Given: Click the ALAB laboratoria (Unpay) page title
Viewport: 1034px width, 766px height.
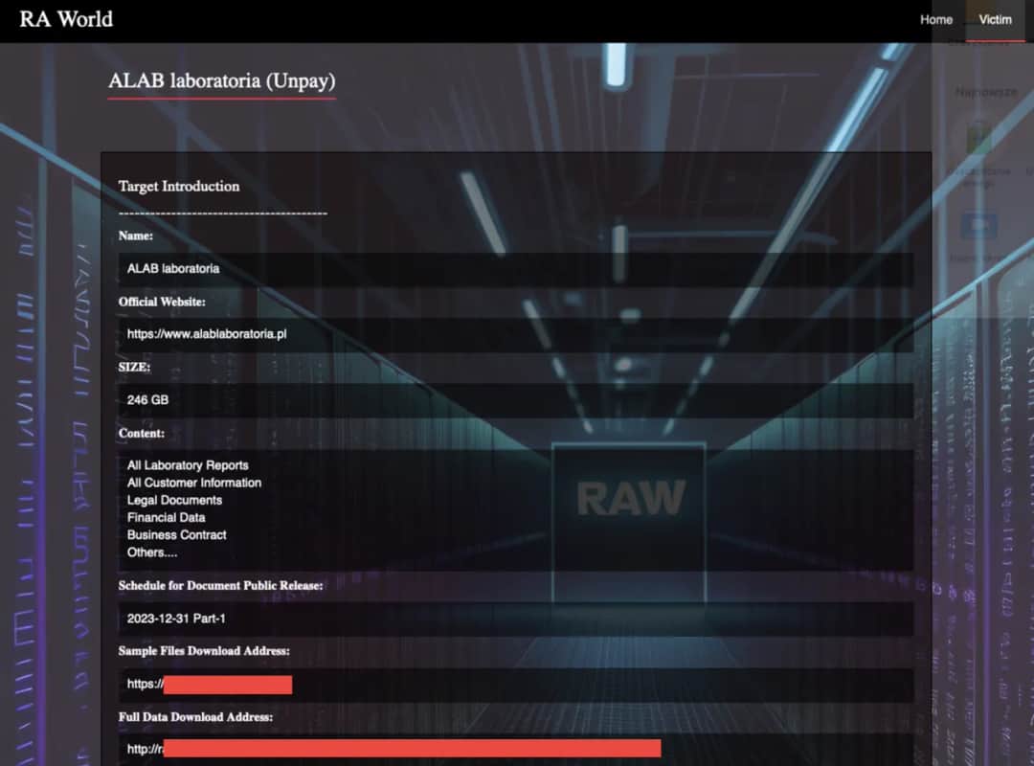Looking at the screenshot, I should click(221, 81).
